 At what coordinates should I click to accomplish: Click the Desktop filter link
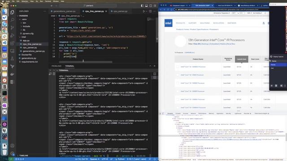[205, 44]
